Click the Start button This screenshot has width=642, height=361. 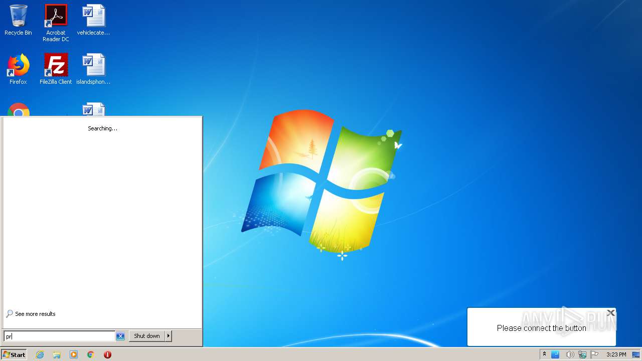[14, 354]
